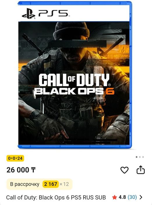Click the red star rating icon
The height and width of the screenshot is (205, 152).
[114, 197]
